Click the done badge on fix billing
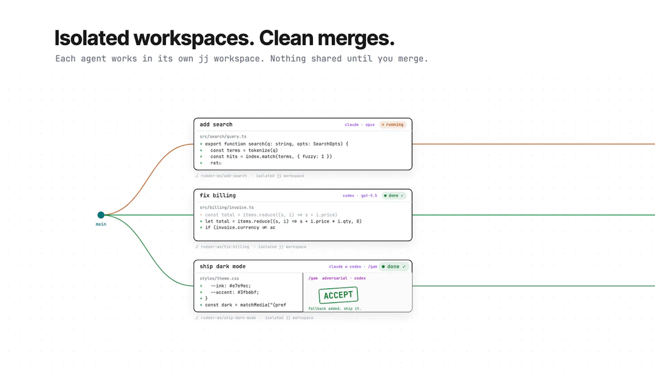 tap(394, 195)
